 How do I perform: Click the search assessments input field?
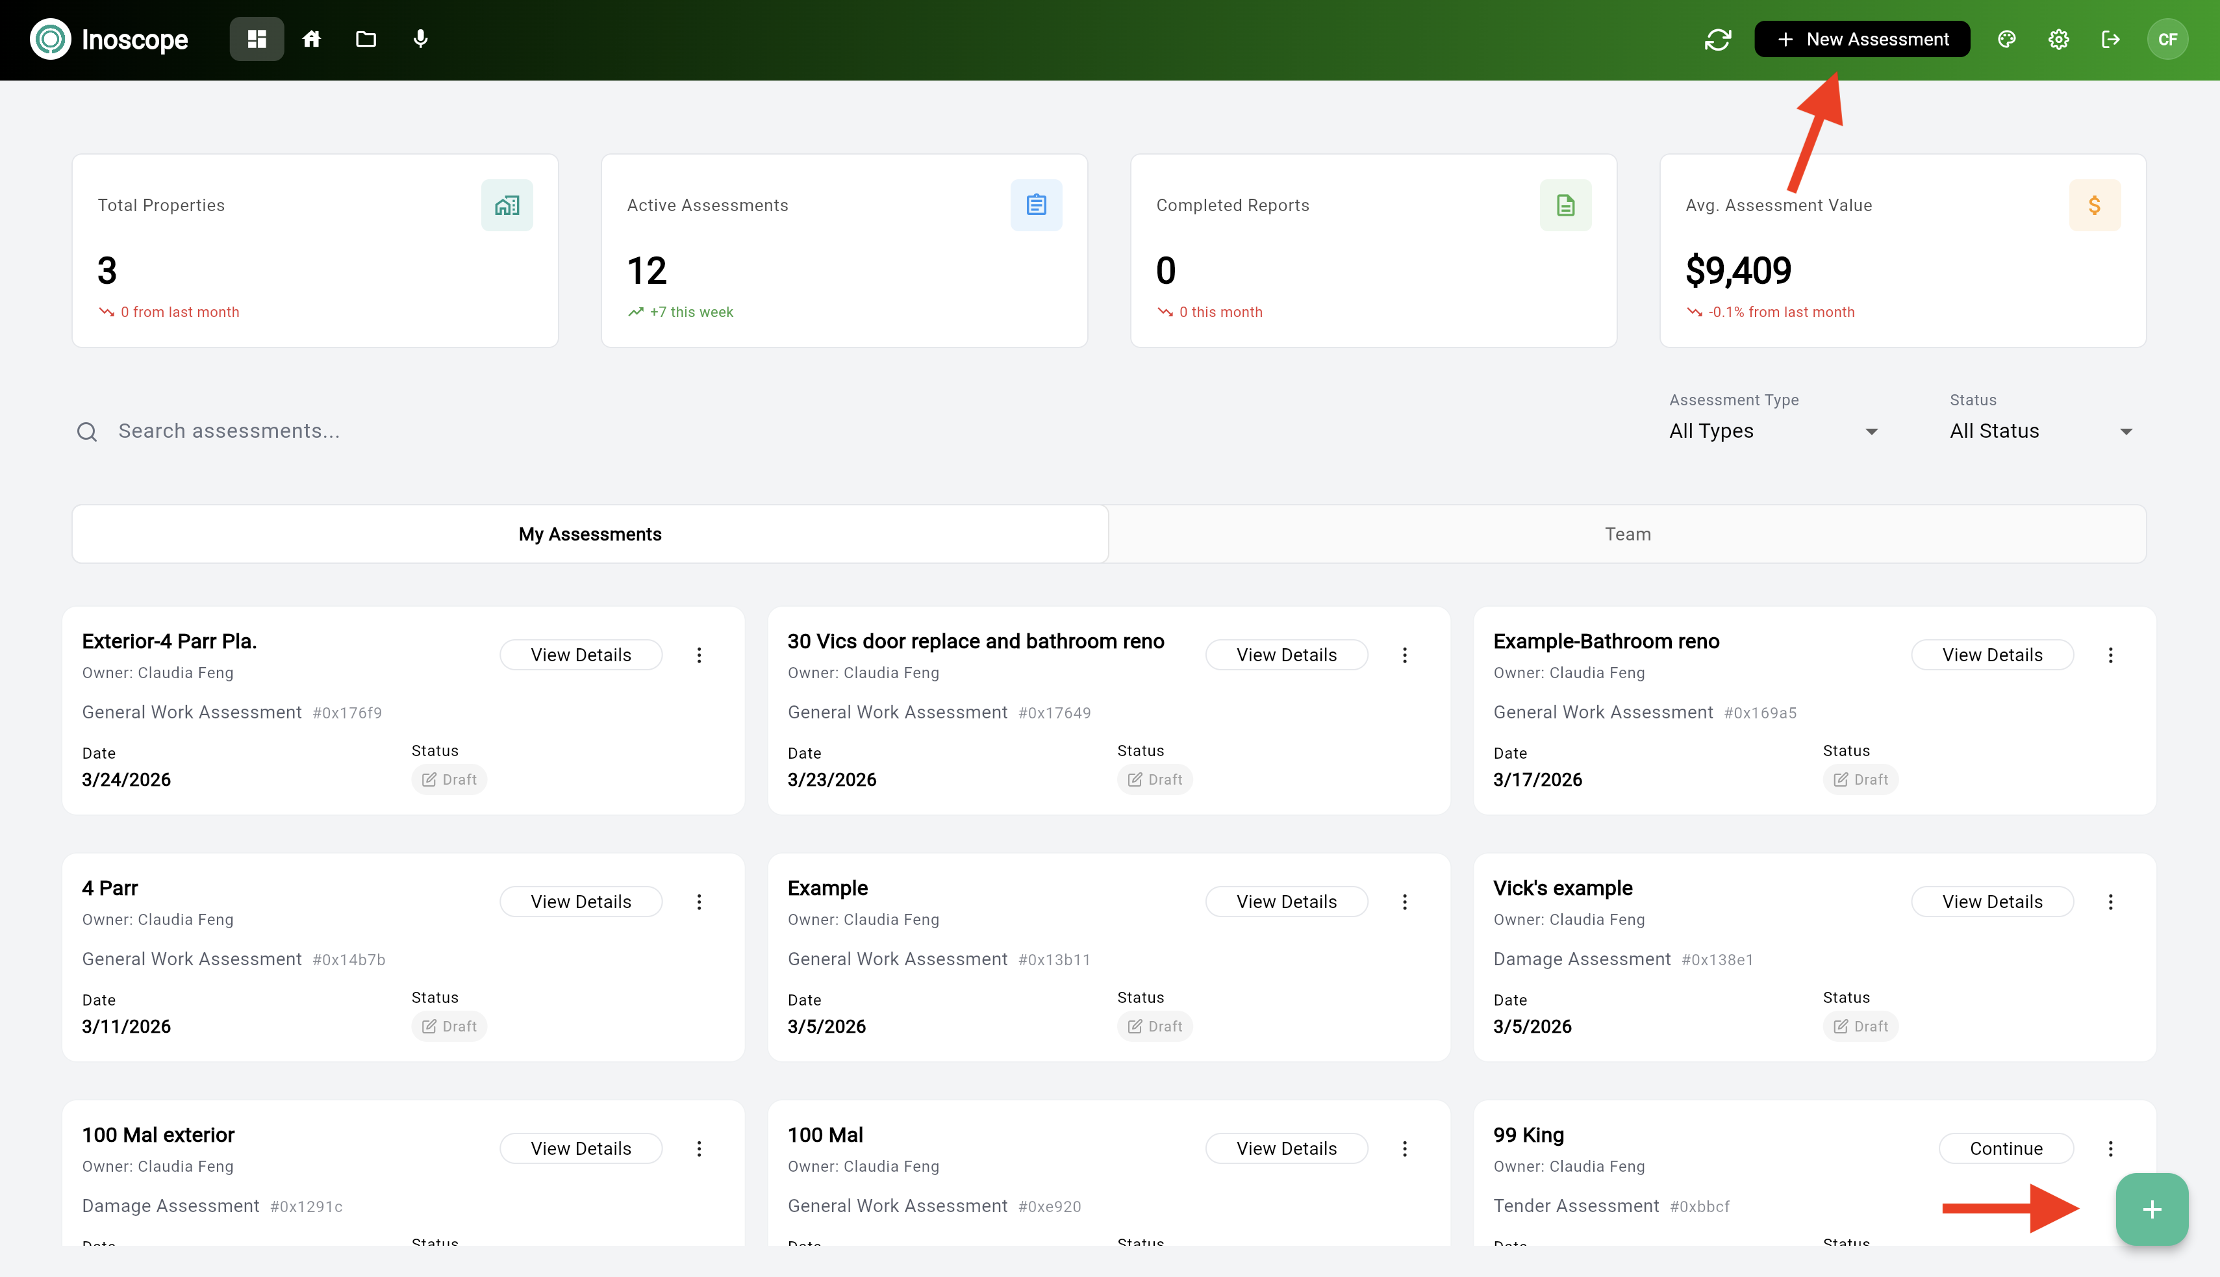click(x=351, y=431)
